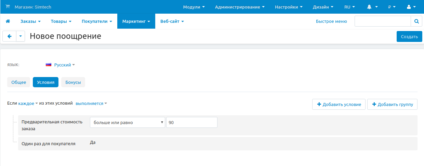Click the Russian flag language icon
424x166 pixels.
(x=49, y=65)
